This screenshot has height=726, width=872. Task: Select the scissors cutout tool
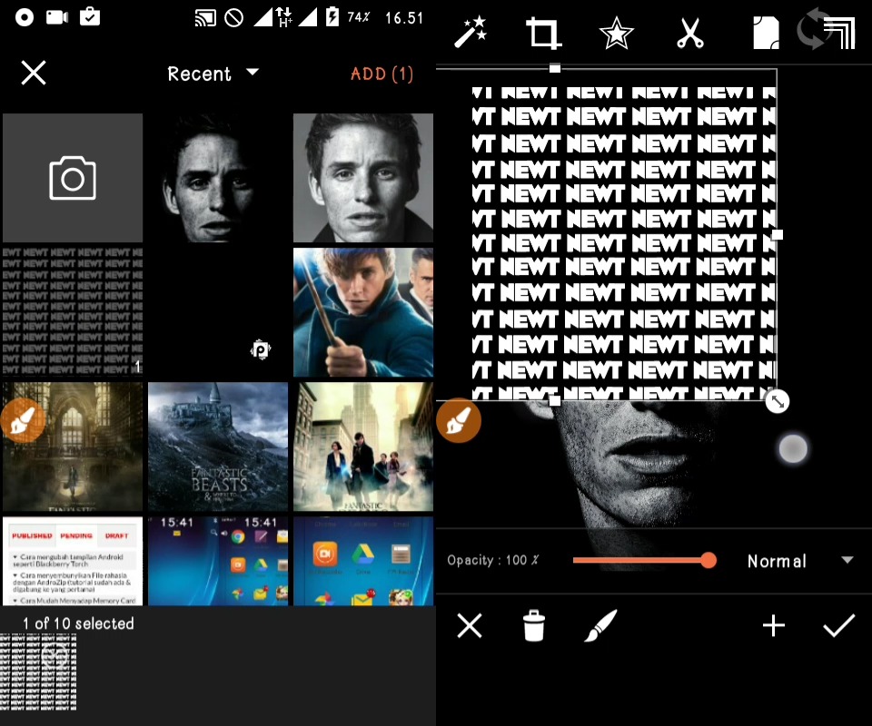click(690, 34)
